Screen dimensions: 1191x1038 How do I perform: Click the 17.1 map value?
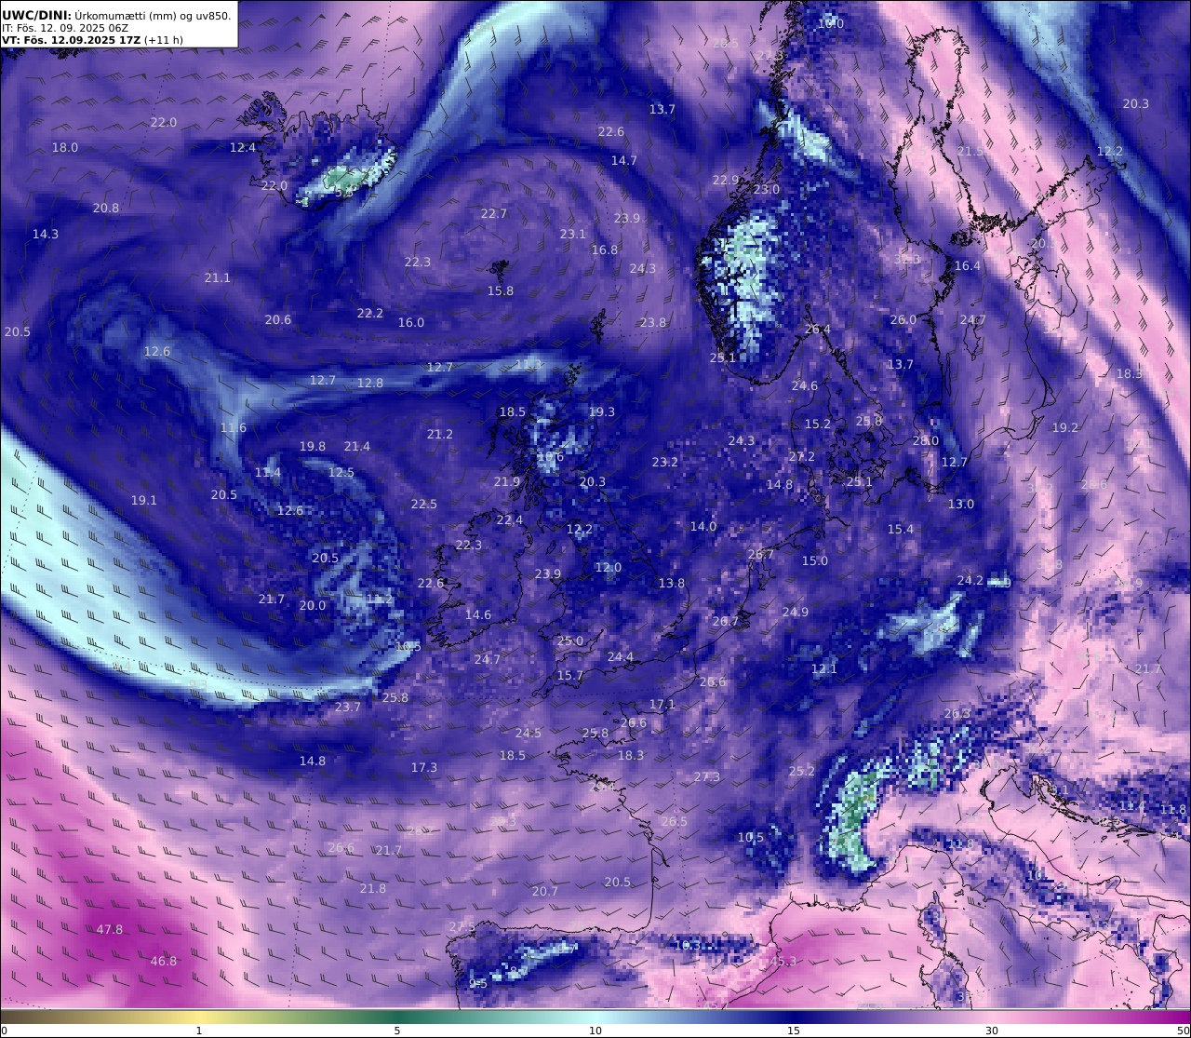tap(662, 705)
